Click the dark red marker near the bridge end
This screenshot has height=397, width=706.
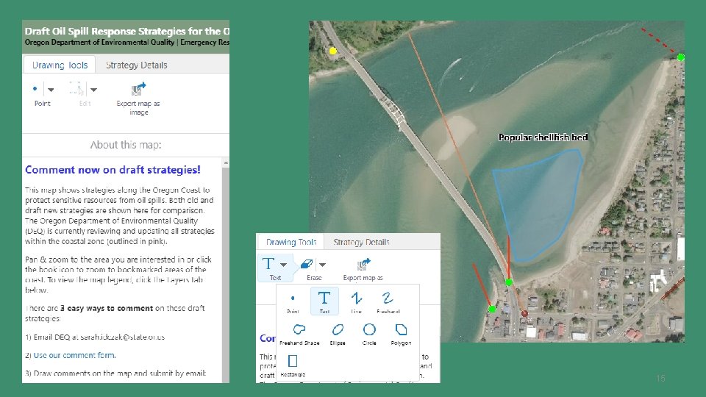point(524,313)
